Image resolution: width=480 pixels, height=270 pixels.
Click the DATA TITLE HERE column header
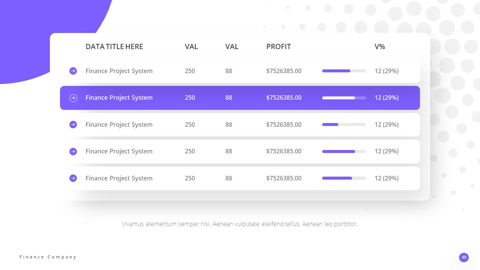[x=114, y=46]
